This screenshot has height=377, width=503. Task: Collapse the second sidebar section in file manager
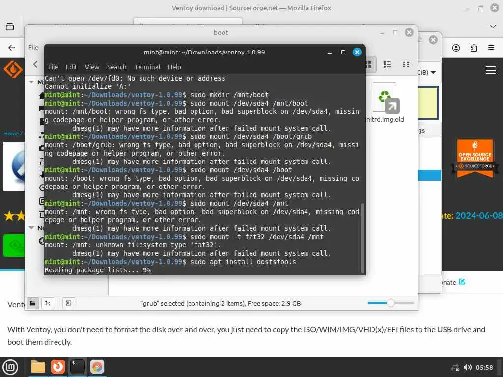tap(31, 228)
